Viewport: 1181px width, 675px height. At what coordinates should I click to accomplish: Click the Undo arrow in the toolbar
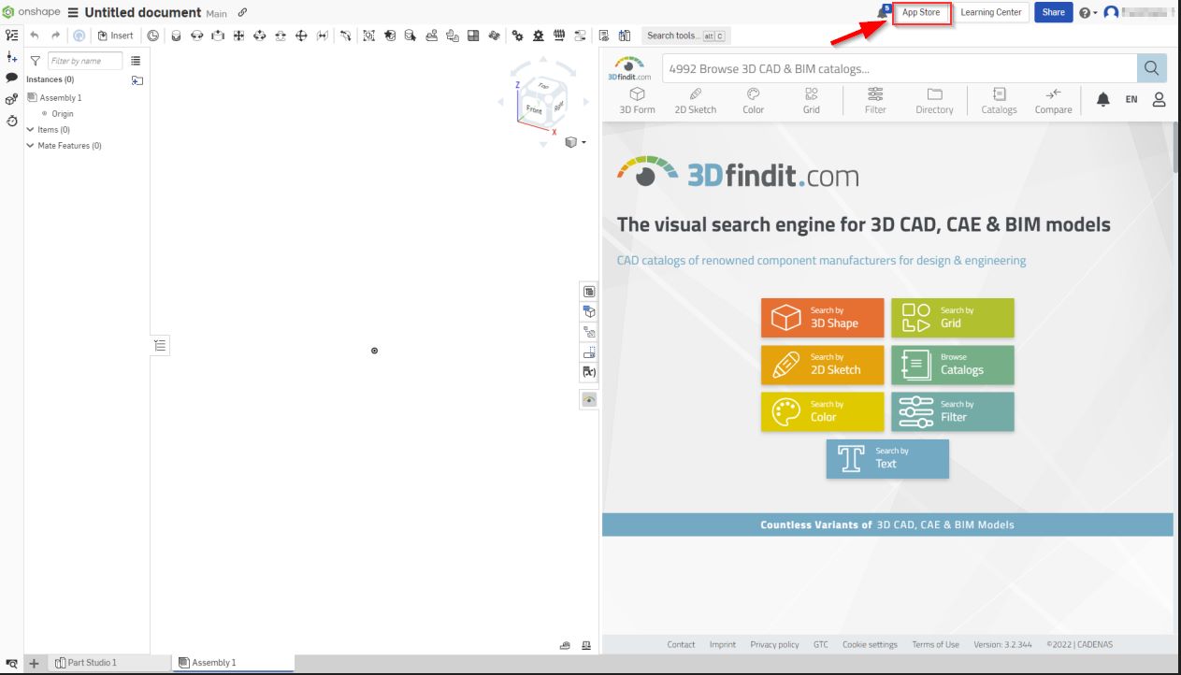click(x=34, y=36)
